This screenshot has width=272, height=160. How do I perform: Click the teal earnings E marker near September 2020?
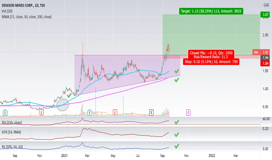5,113
